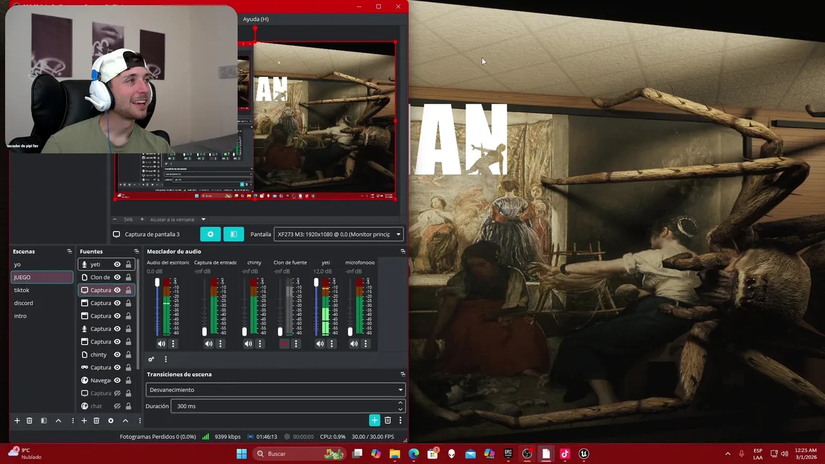
Task: Pop out the Escenas dock
Action: (70, 251)
